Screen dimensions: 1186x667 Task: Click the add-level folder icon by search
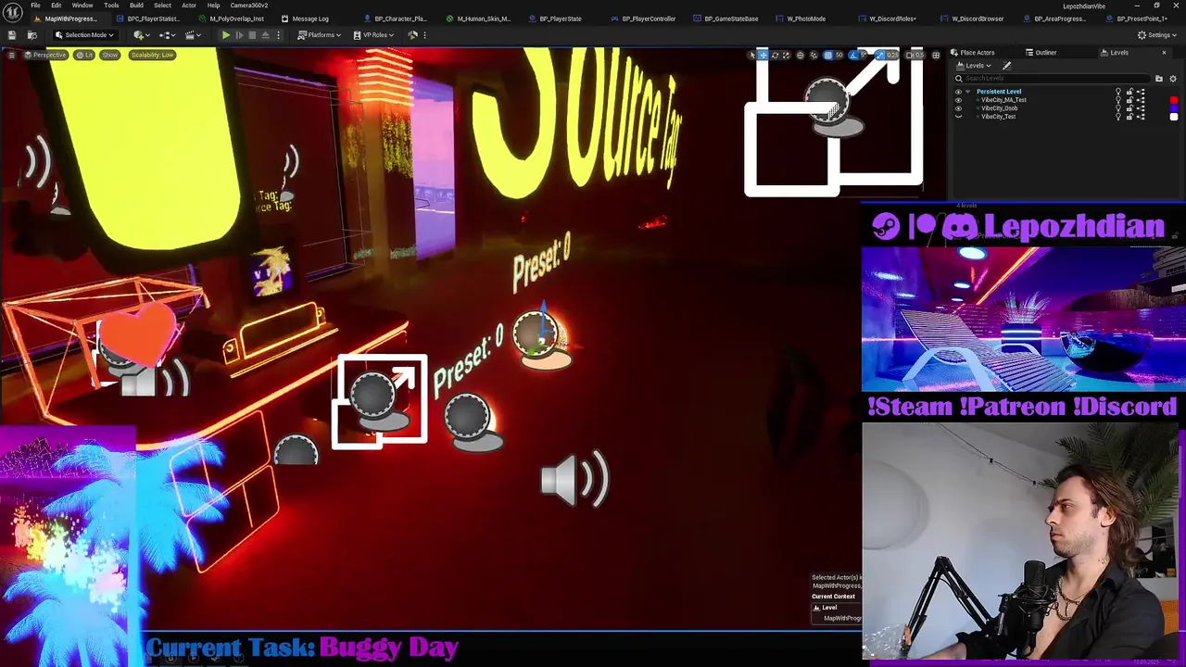point(1159,79)
